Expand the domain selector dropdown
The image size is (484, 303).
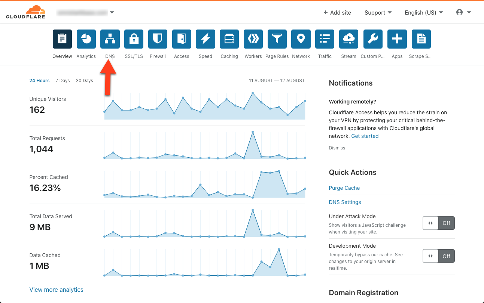coord(85,13)
